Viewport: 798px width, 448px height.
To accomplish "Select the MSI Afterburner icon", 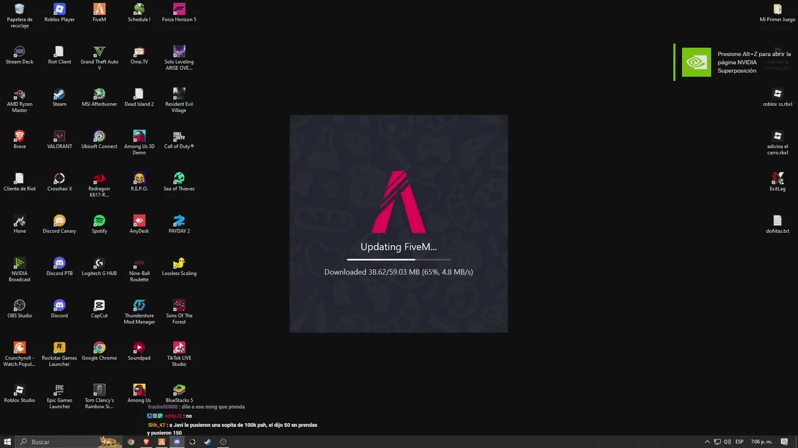I will (x=99, y=97).
